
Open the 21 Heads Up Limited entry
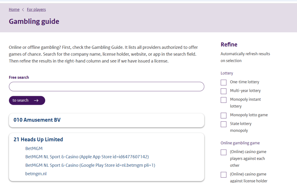click(x=38, y=139)
